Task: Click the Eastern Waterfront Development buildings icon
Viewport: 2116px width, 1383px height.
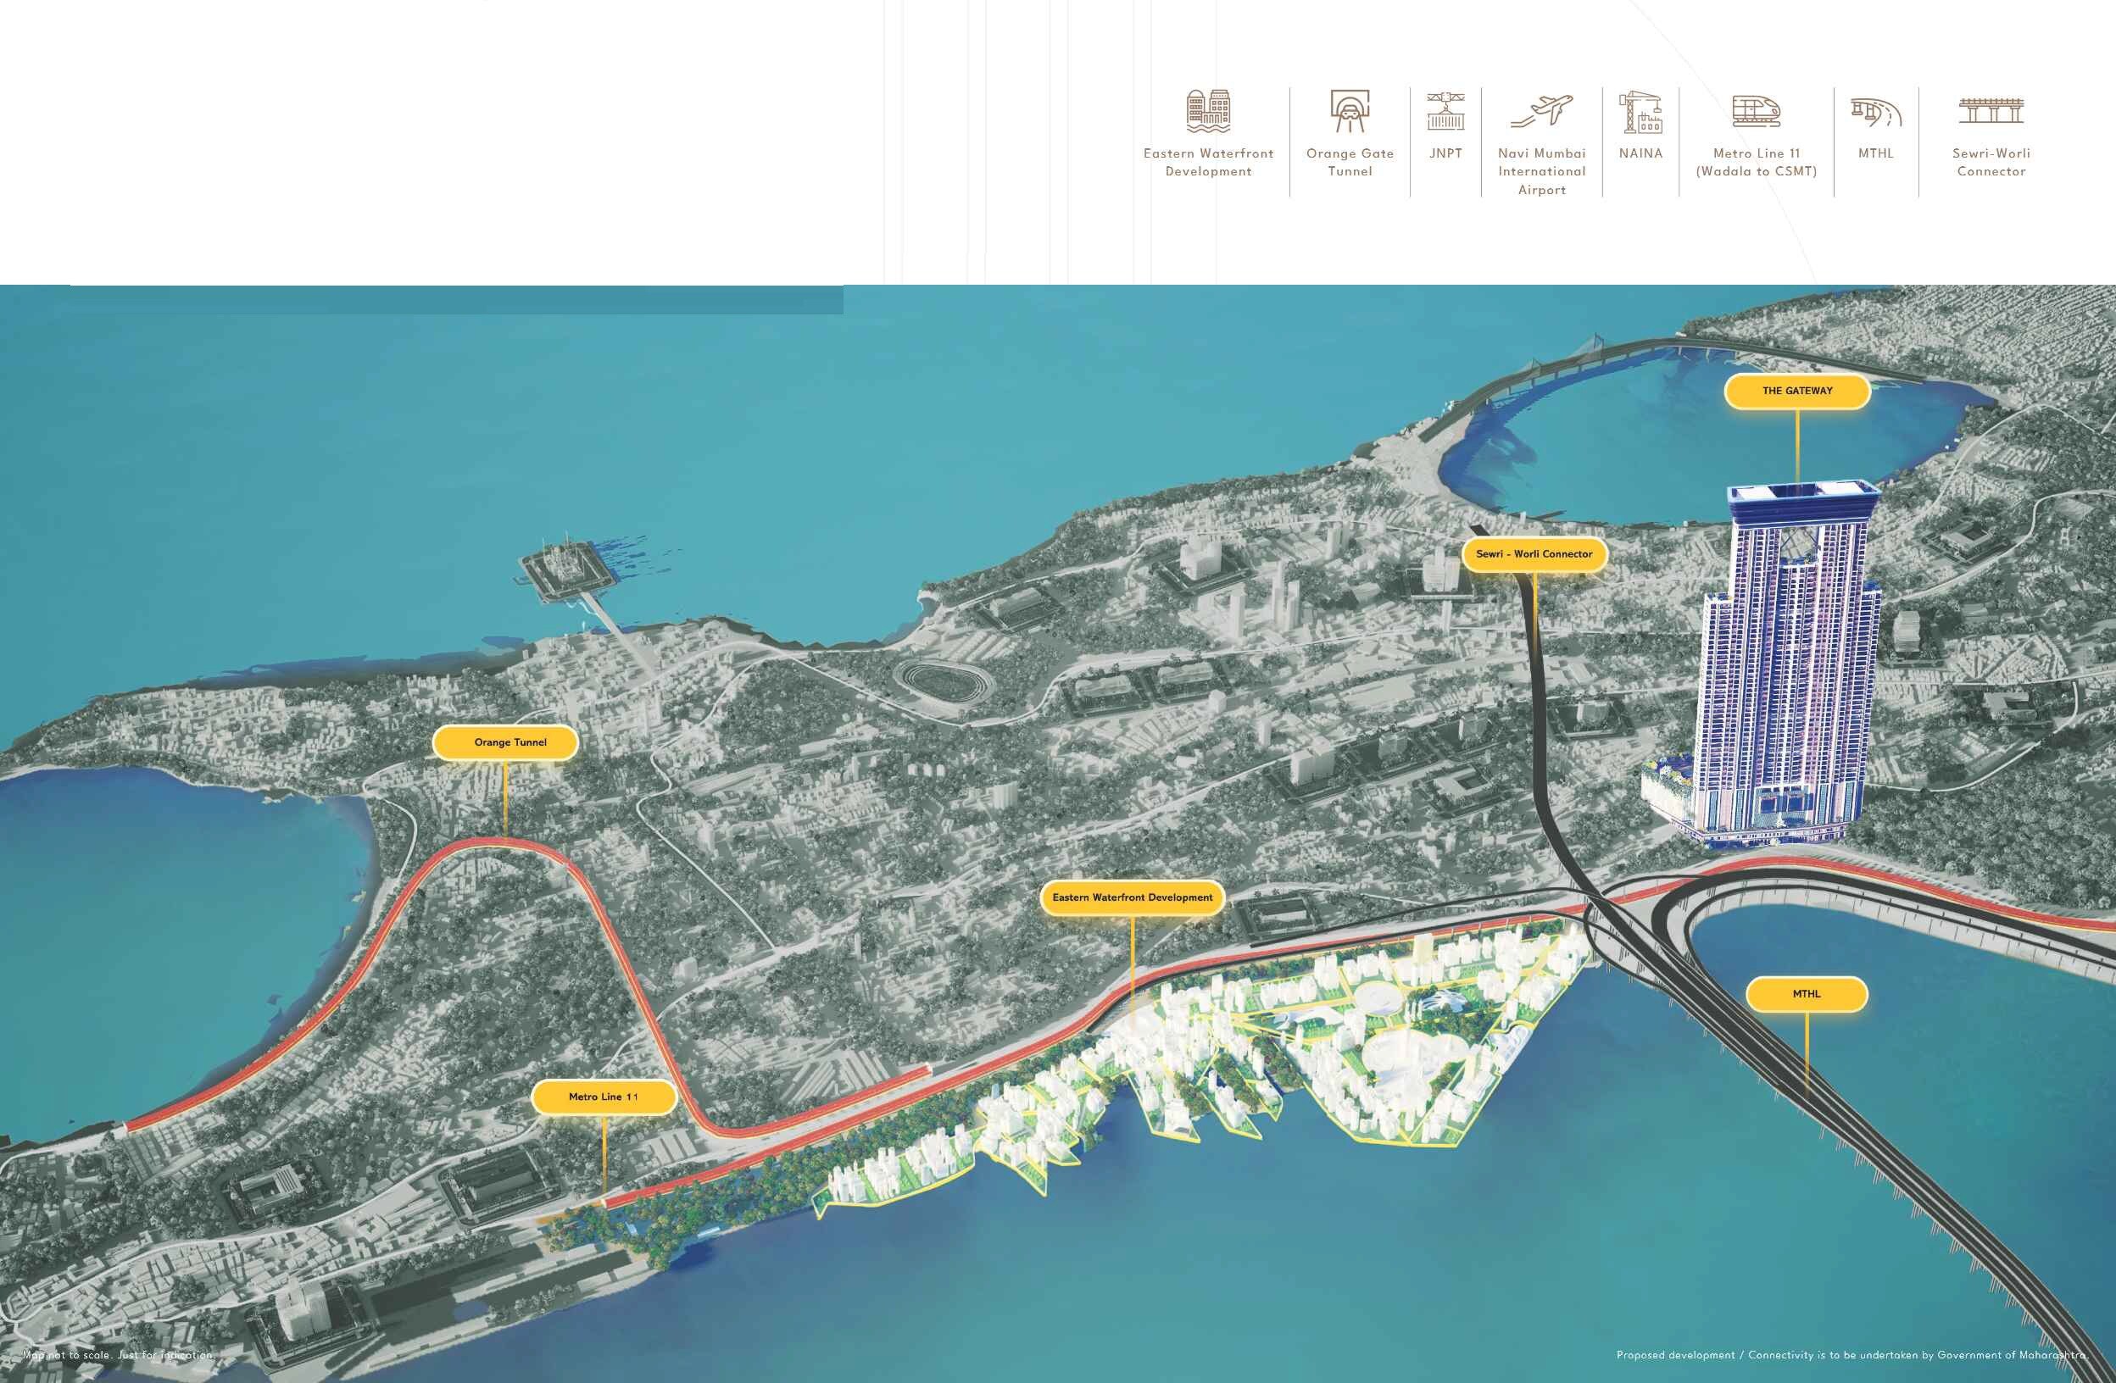Action: pos(1208,111)
